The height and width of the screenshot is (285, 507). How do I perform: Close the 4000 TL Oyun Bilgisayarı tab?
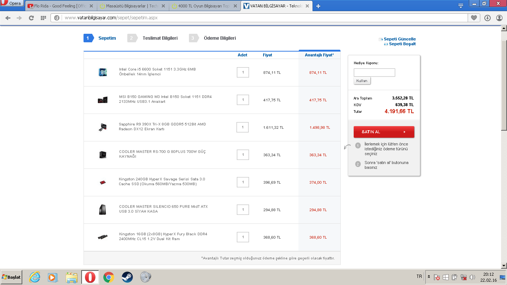[x=235, y=6]
